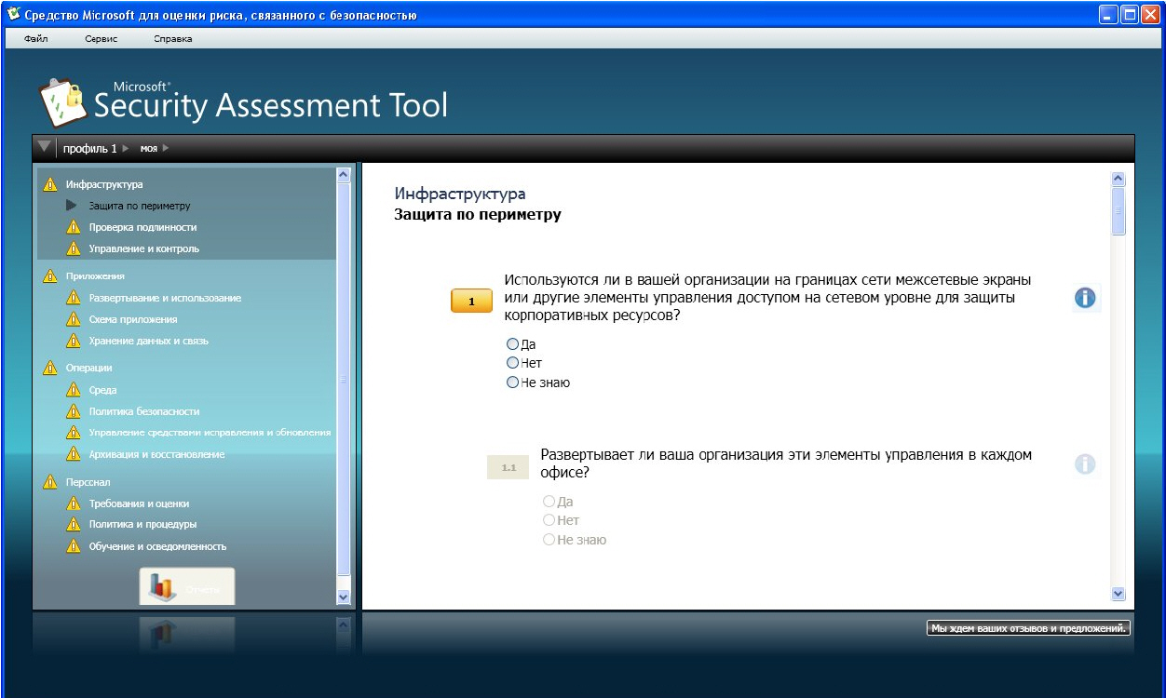Click the arrow after моя
Viewport: 1166px width, 698px height.
(166, 149)
